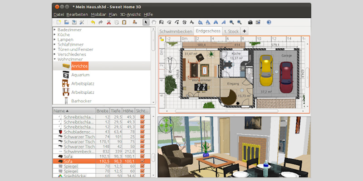This screenshot has height=181, width=363.
Task: Expand the Türen und Fenster category
Action: [55, 49]
